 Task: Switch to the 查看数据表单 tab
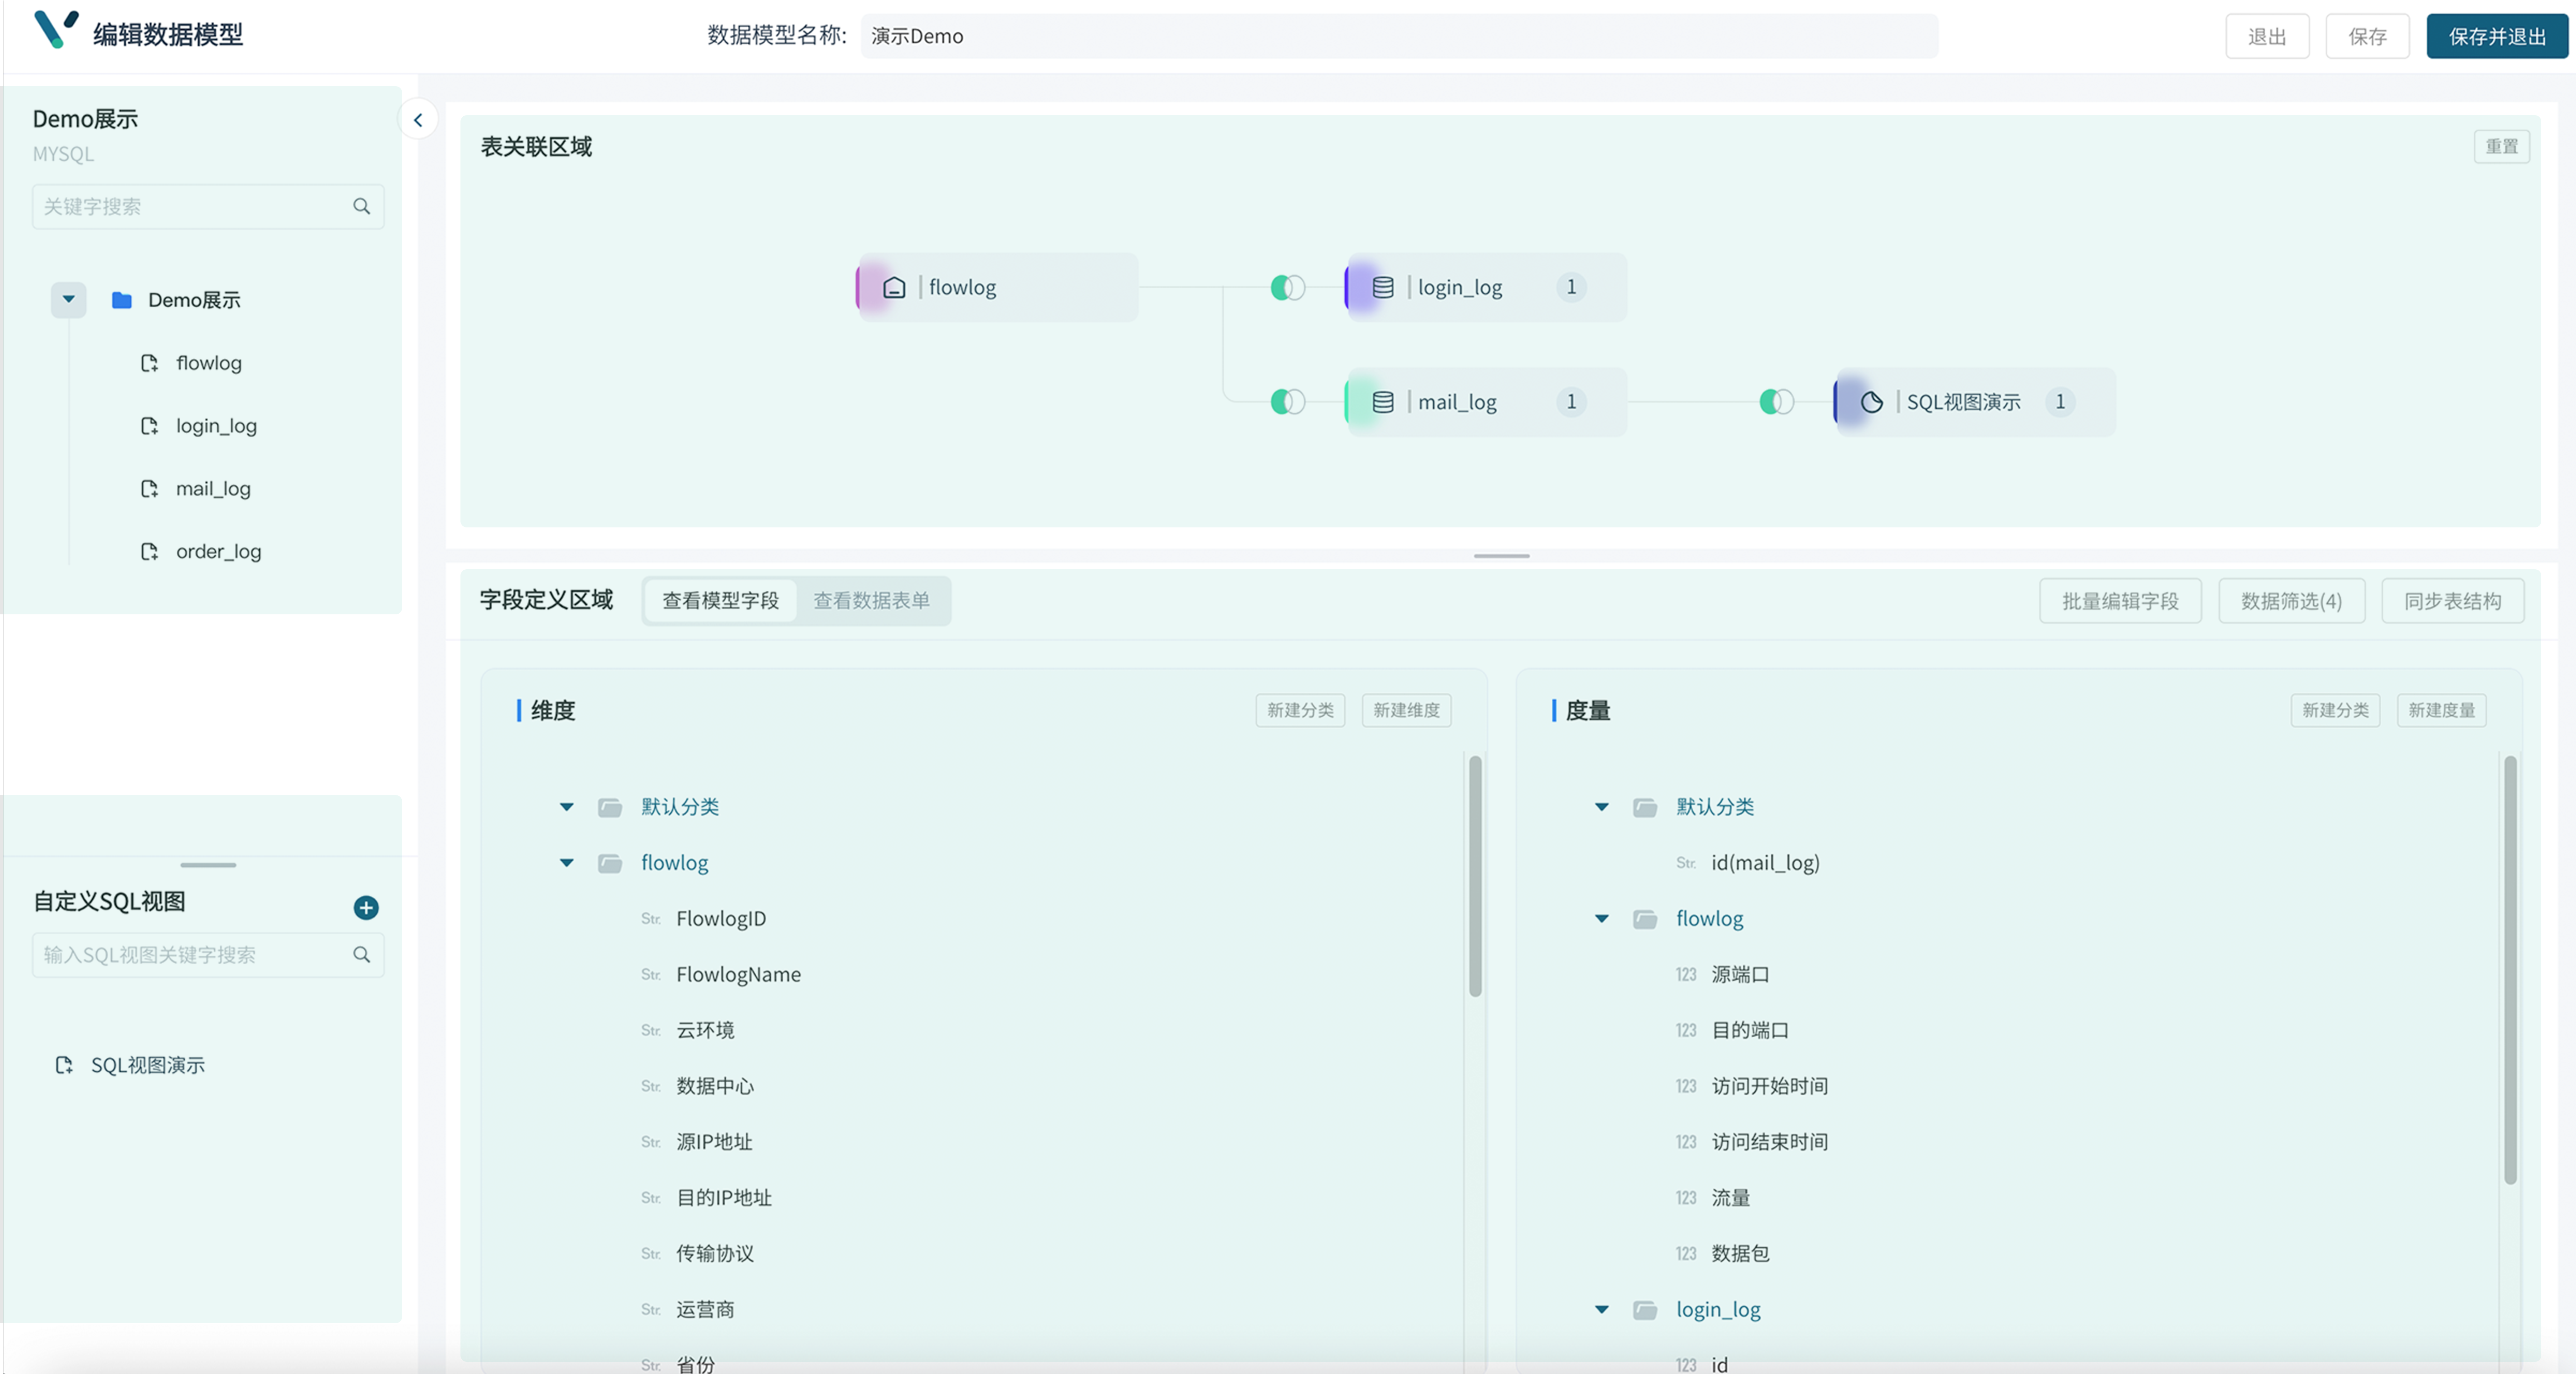pos(871,600)
